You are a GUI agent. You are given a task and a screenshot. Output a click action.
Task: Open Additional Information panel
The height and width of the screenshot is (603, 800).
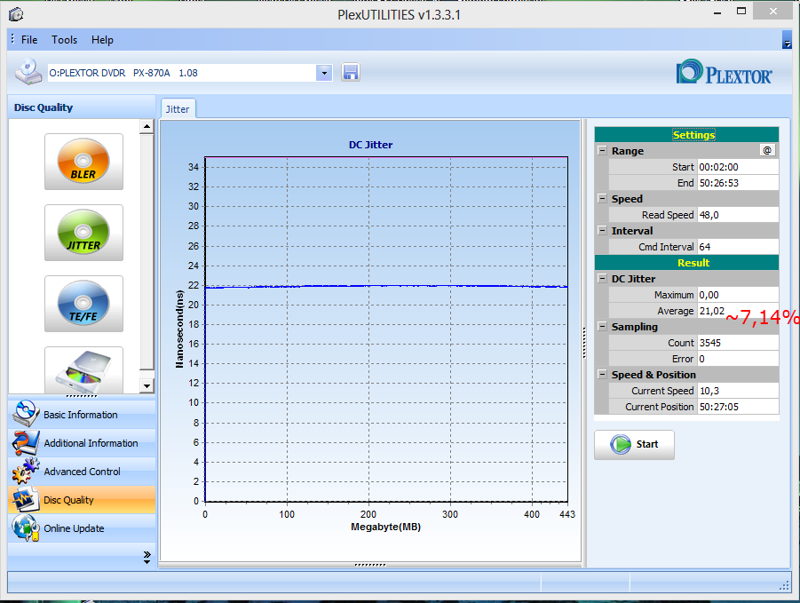click(82, 443)
